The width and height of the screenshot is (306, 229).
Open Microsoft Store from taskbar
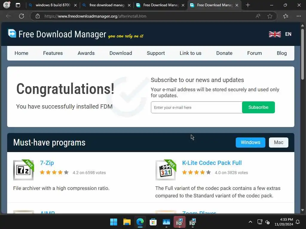pyautogui.click(x=153, y=222)
